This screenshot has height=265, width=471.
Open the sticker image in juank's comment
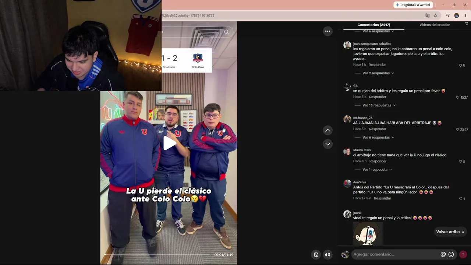coord(368,233)
